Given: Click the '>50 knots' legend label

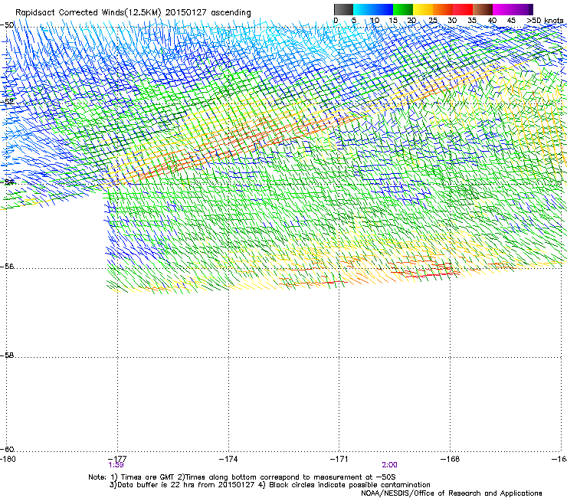Looking at the screenshot, I should pos(545,21).
